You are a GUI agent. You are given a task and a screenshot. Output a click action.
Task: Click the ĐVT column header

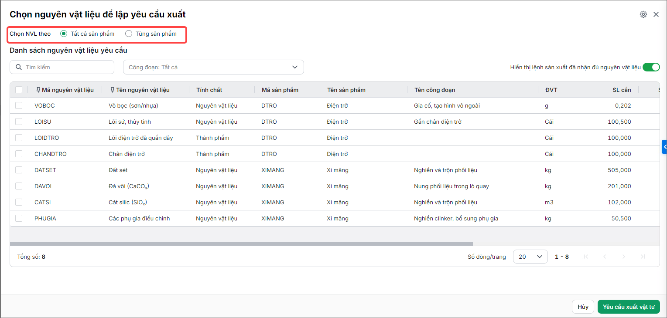[551, 90]
